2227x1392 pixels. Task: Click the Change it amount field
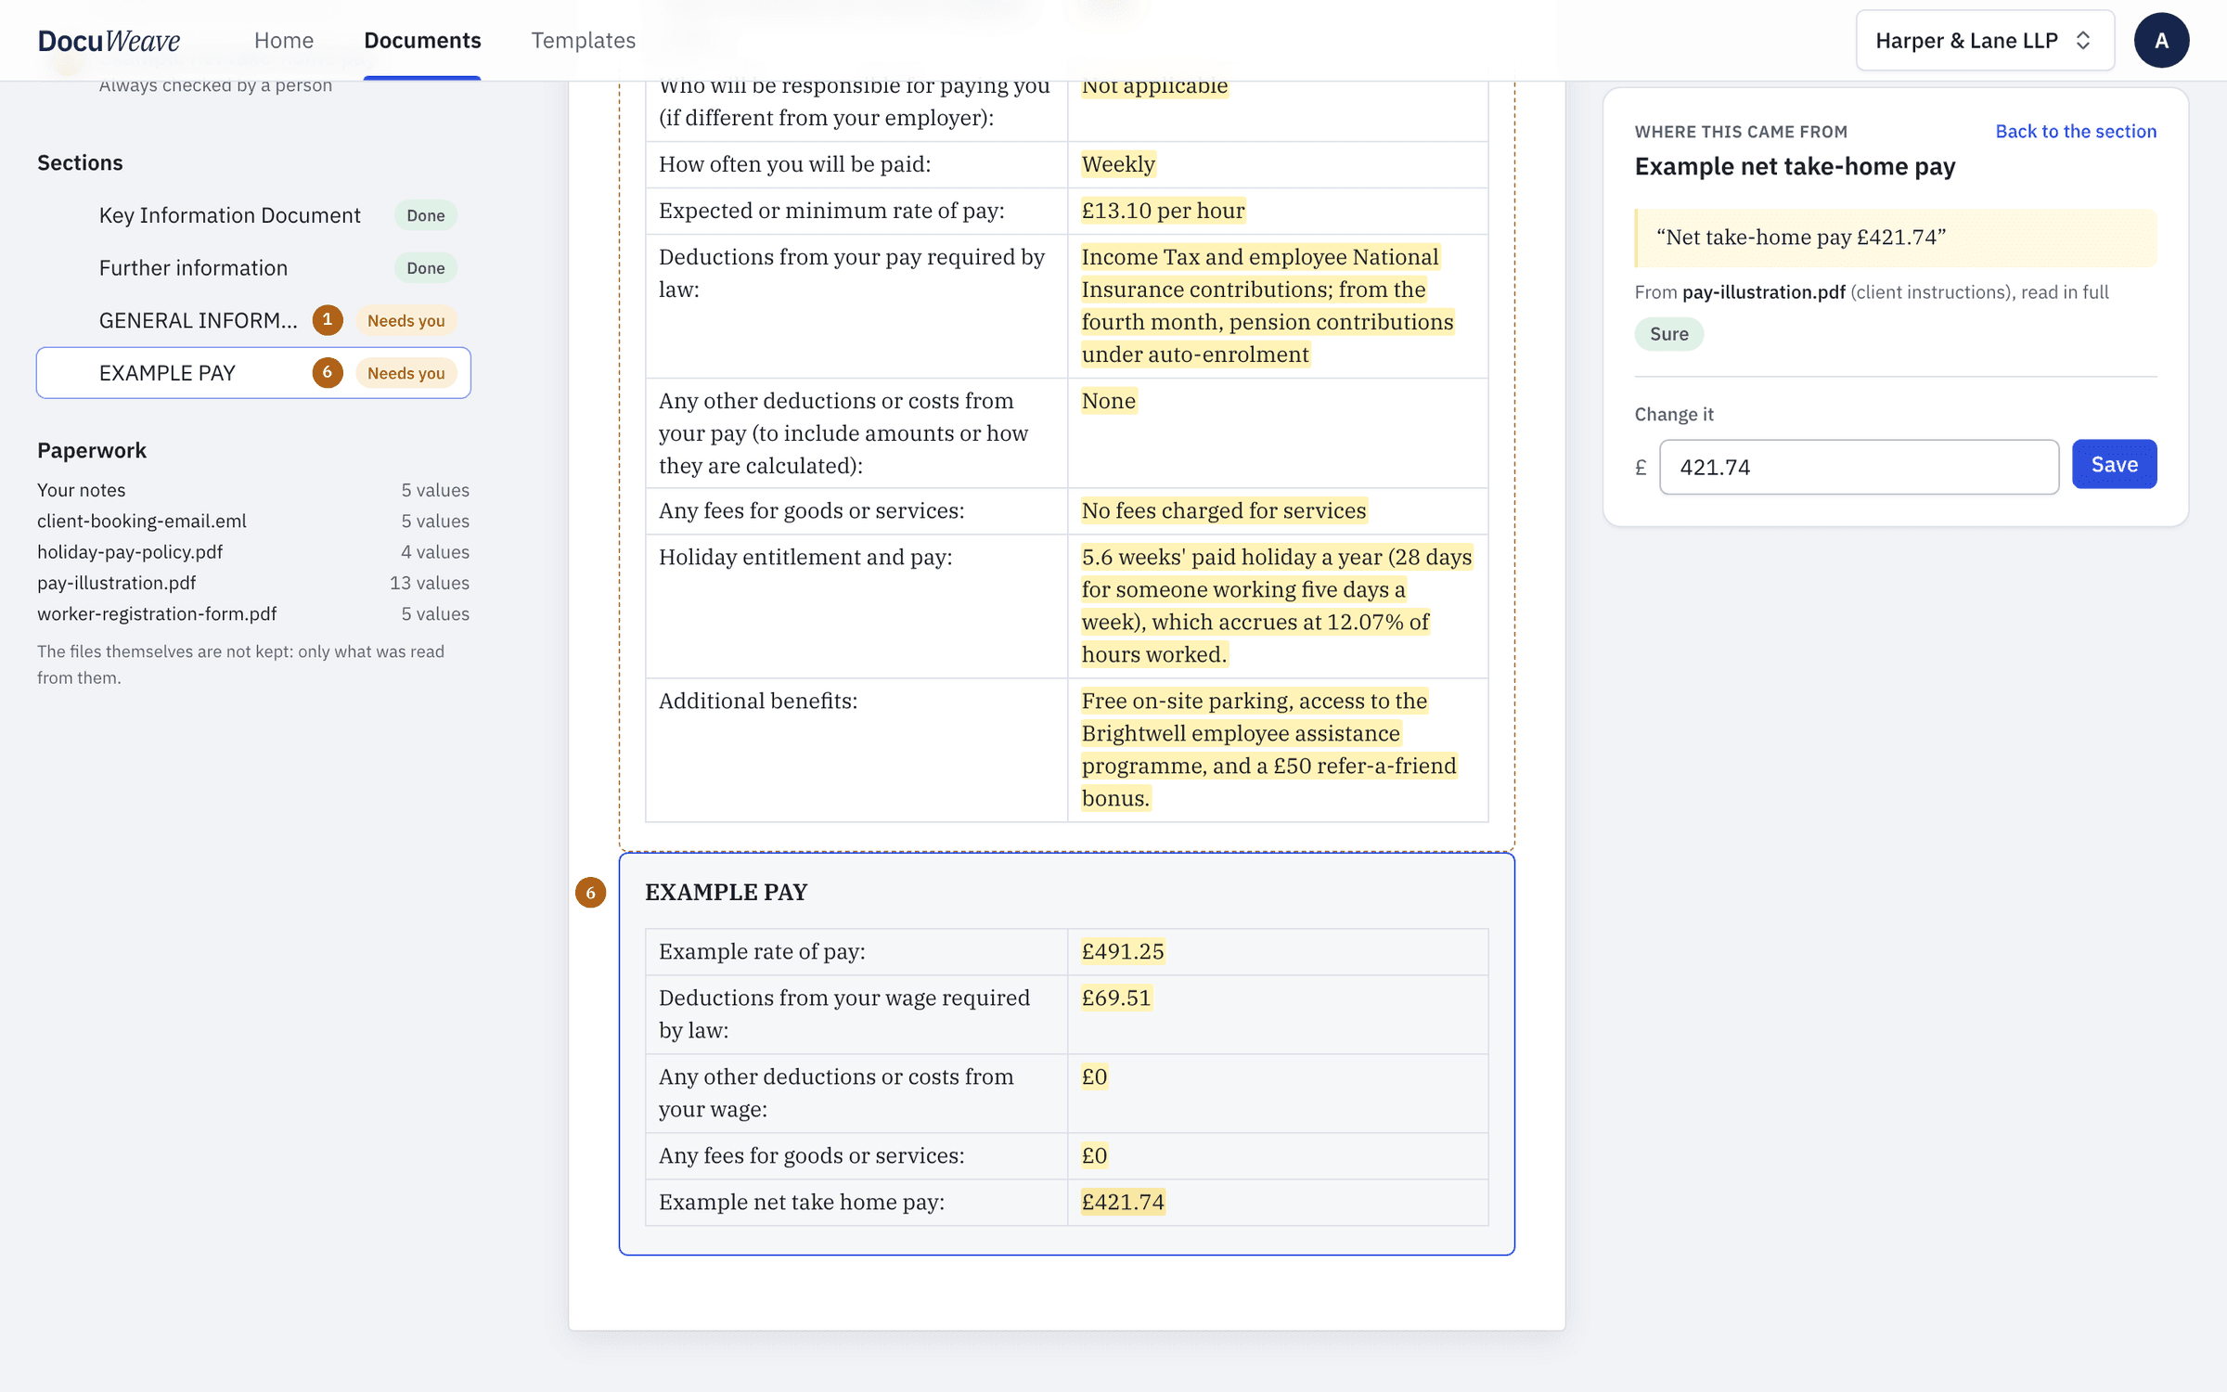(1859, 467)
